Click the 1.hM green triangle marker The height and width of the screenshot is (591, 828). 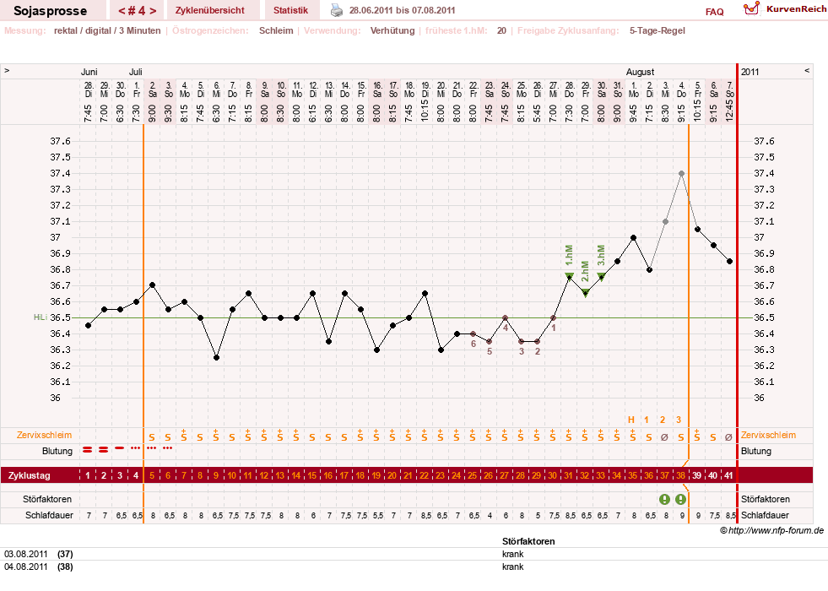pyautogui.click(x=569, y=276)
